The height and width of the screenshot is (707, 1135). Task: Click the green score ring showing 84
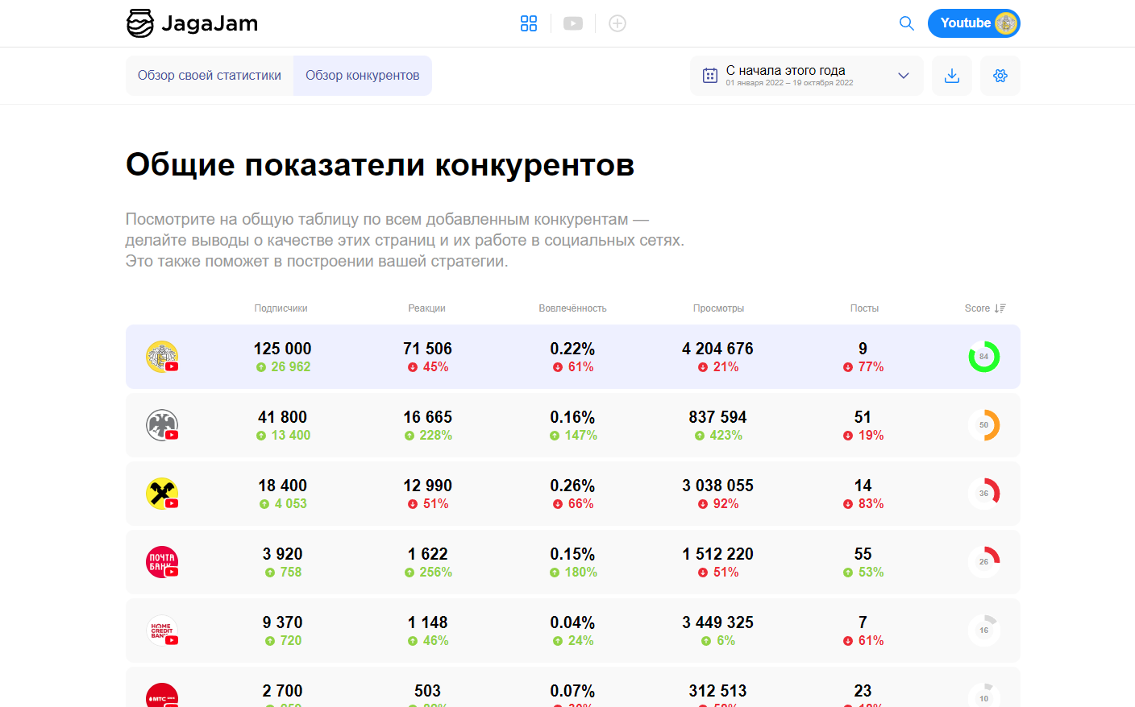983,357
